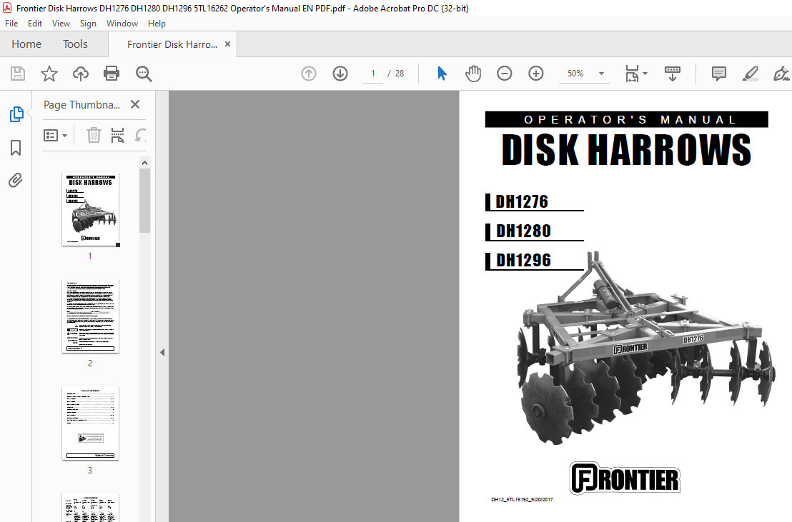
Task: Rotate pages with the curved arrow icon
Action: pyautogui.click(x=140, y=135)
